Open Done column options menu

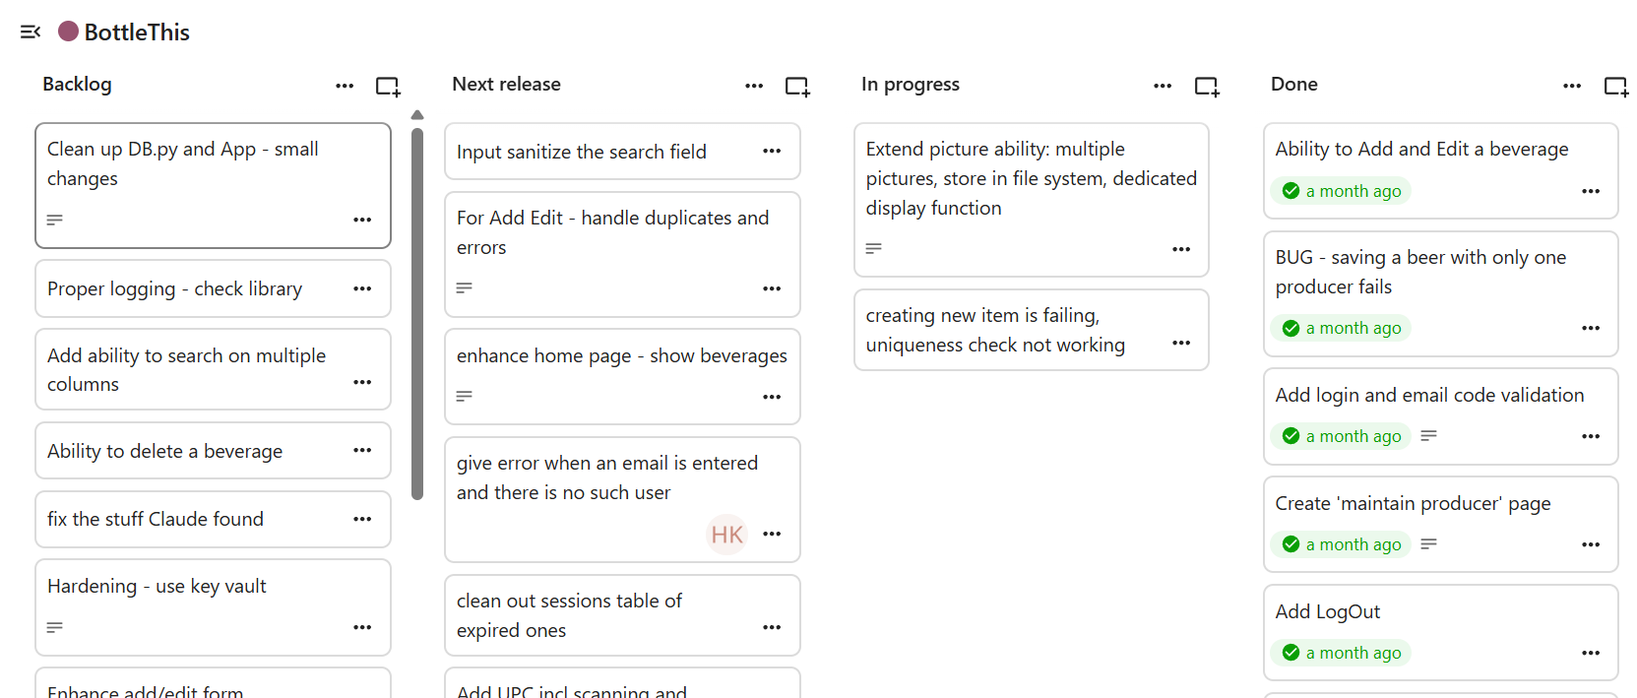[1572, 86]
